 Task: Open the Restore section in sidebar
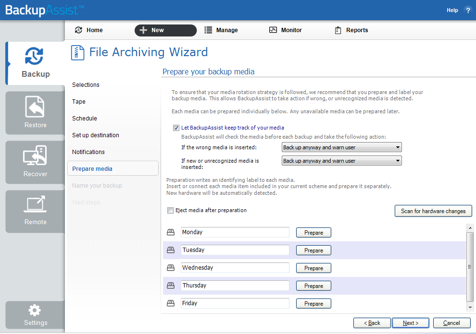coord(35,113)
